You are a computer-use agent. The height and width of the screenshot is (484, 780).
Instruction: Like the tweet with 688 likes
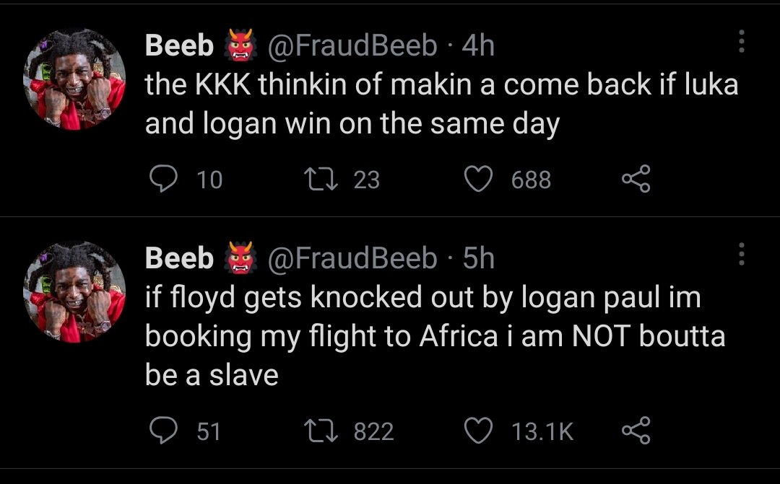(x=477, y=180)
